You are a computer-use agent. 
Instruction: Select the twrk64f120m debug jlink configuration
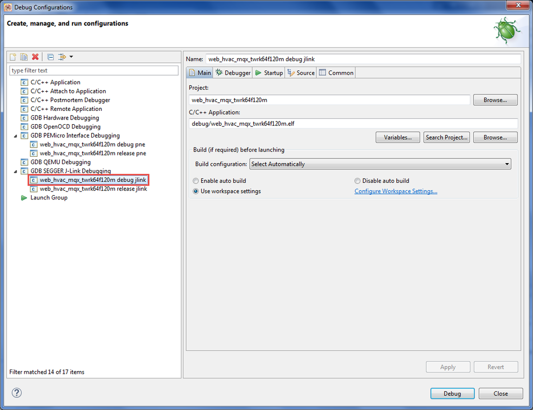click(x=93, y=180)
